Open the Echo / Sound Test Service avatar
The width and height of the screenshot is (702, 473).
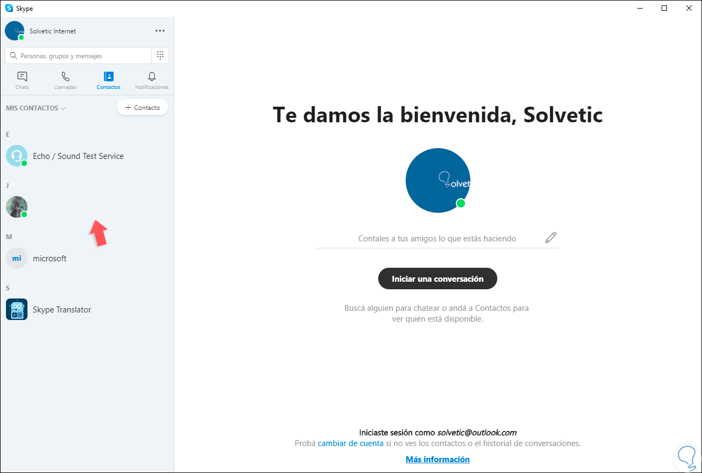tap(17, 156)
